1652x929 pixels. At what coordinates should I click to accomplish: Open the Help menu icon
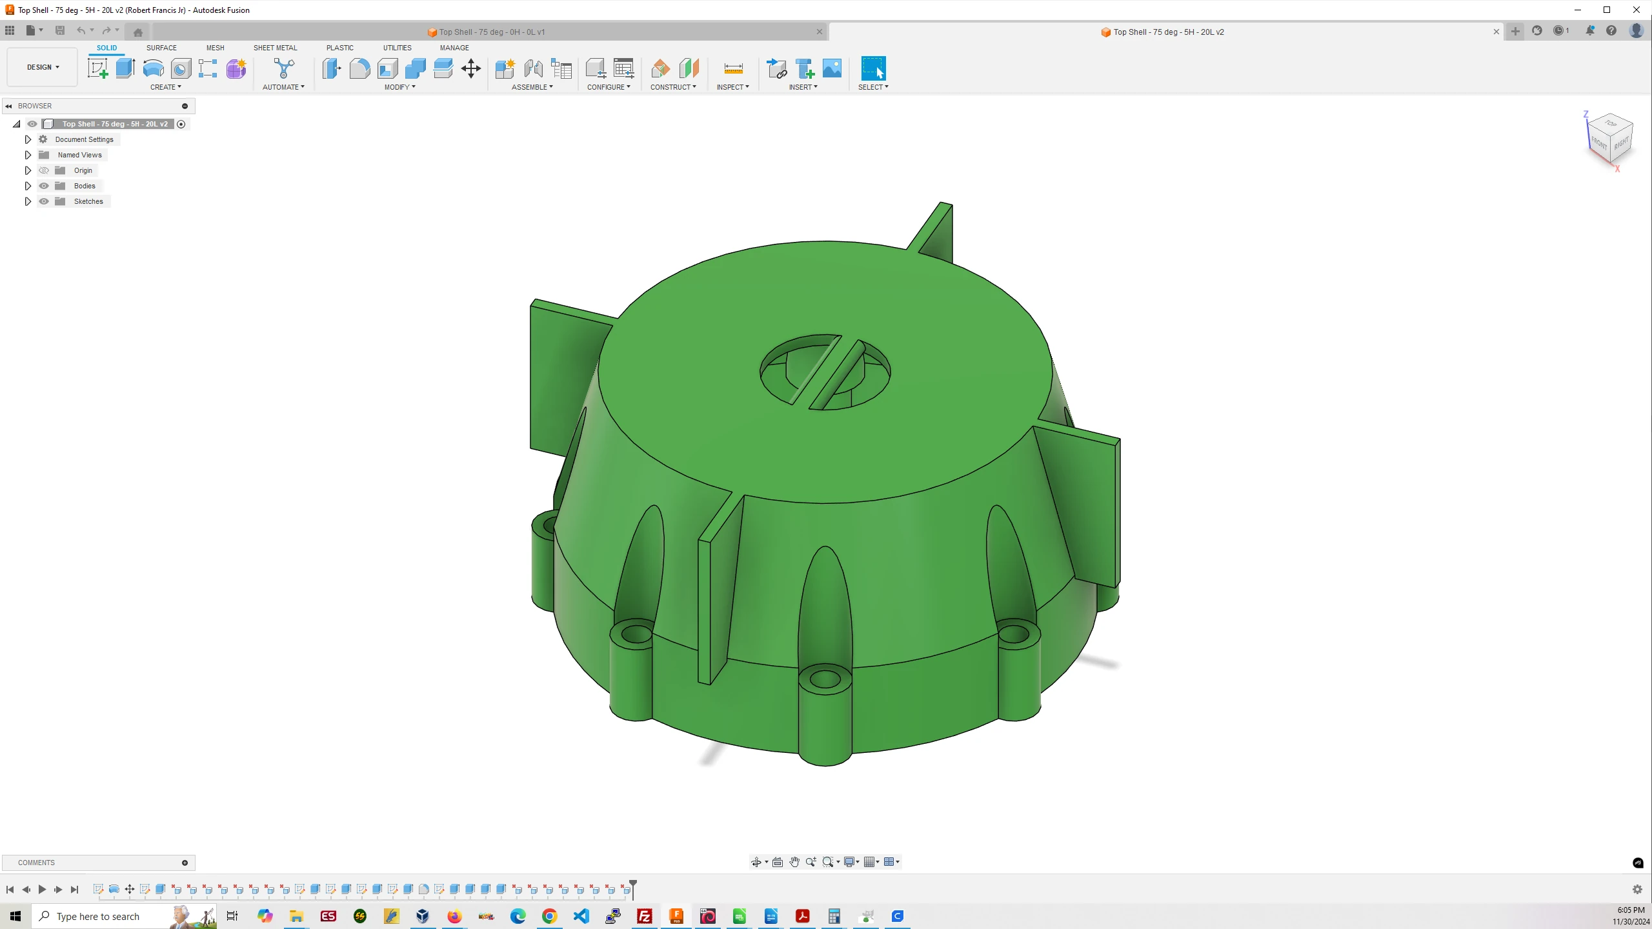pos(1611,31)
